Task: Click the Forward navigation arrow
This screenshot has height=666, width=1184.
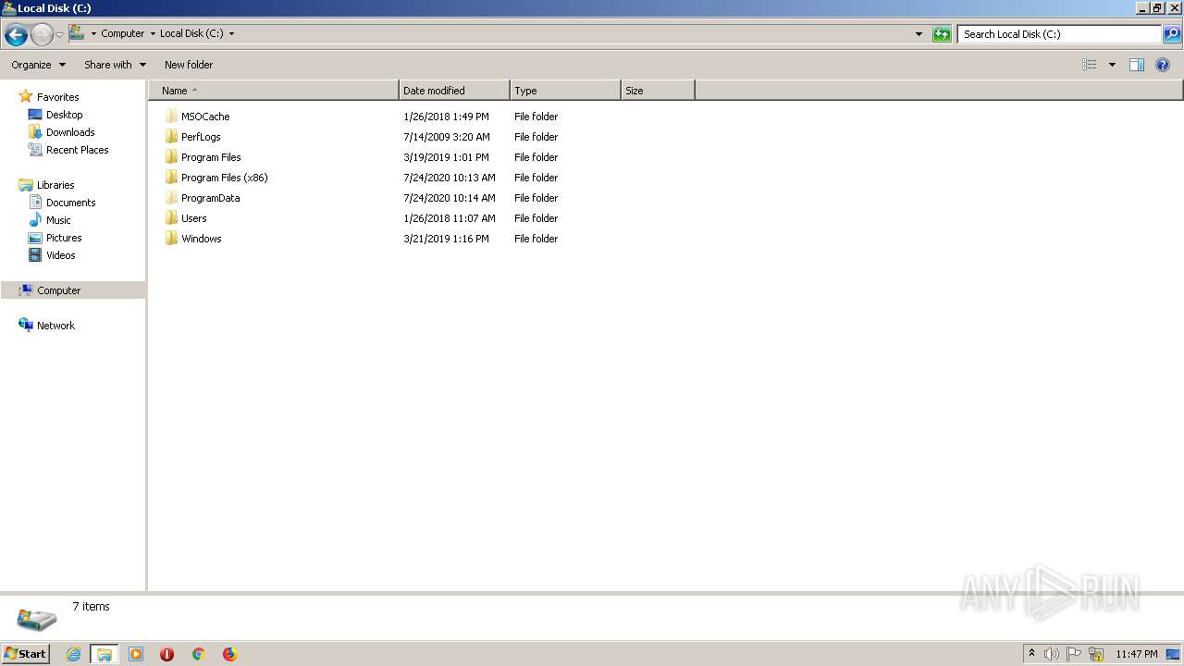Action: click(42, 35)
